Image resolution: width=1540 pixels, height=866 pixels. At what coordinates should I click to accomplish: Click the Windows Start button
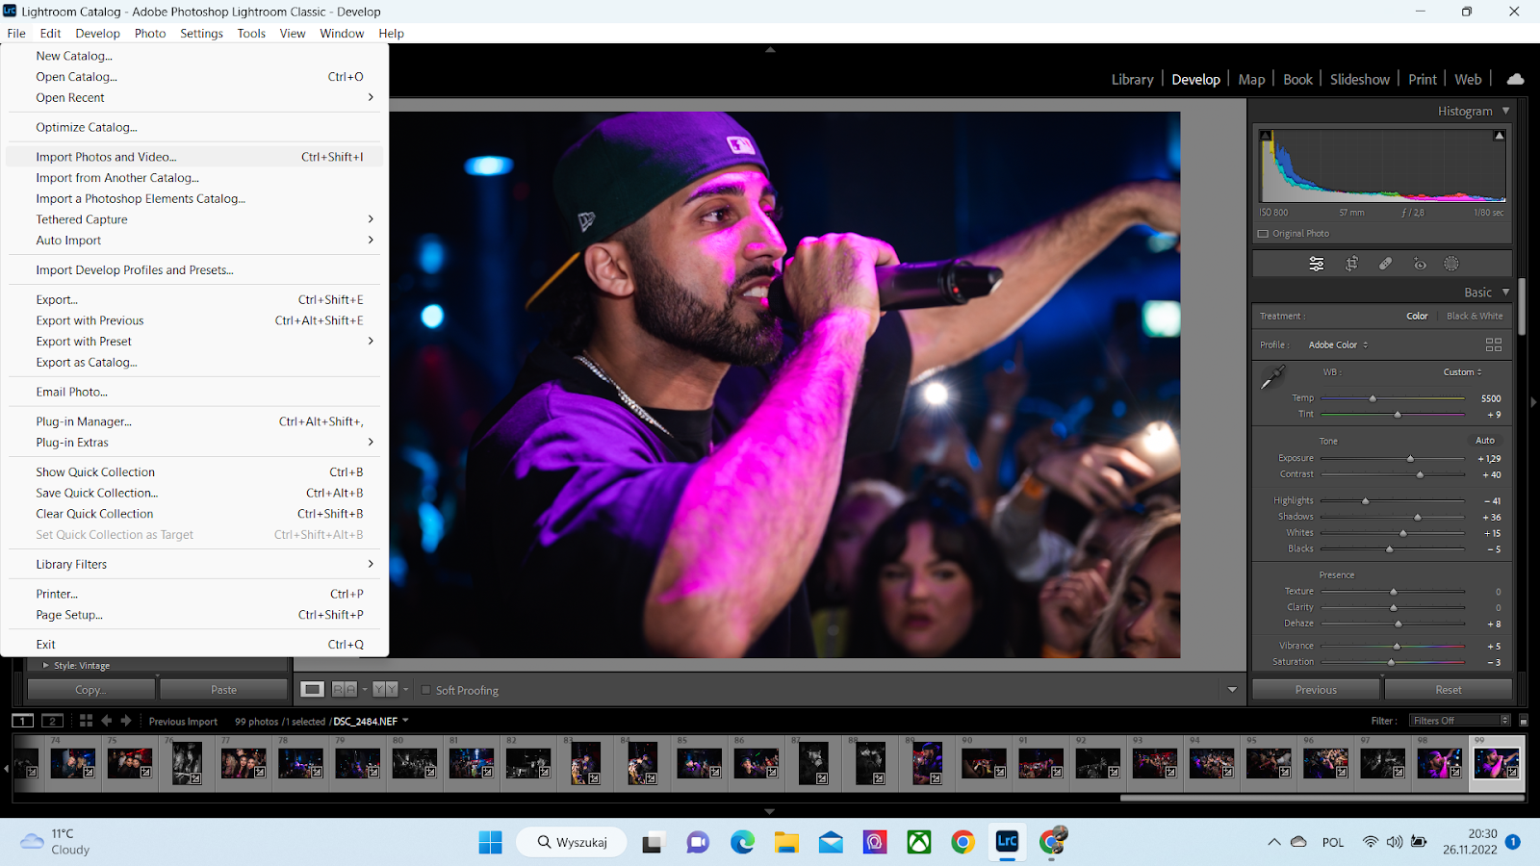[x=490, y=842]
